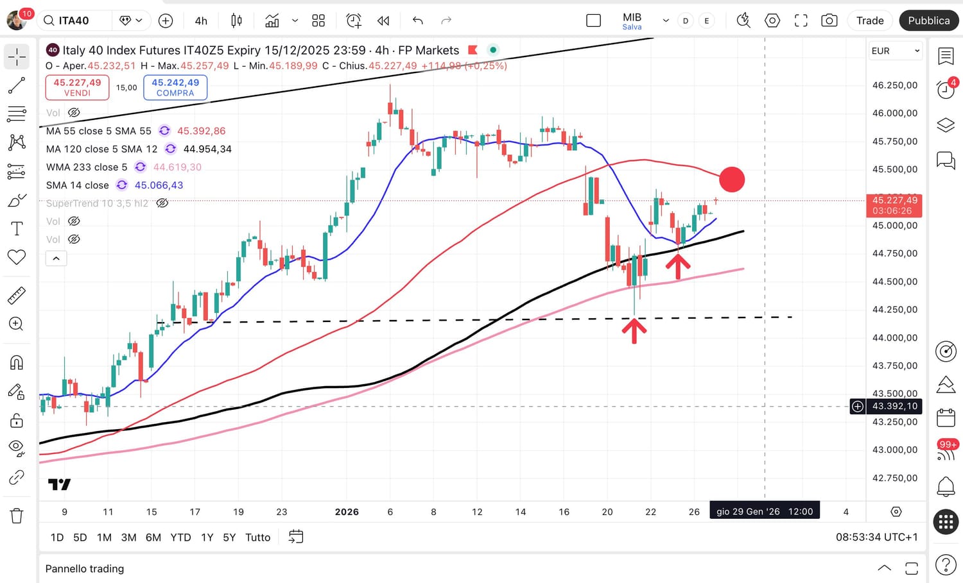Viewport: 963px width, 583px height.
Task: Open chart settings hexagon icon
Action: (772, 21)
